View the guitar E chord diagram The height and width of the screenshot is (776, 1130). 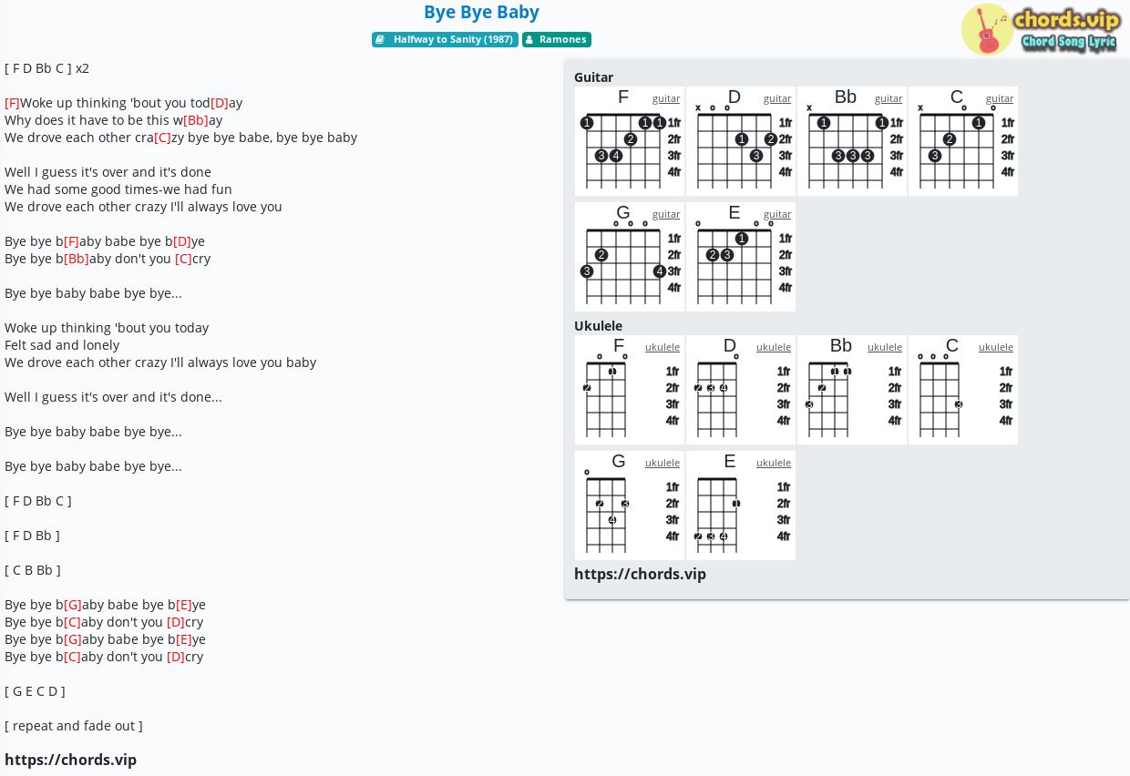[x=741, y=257]
